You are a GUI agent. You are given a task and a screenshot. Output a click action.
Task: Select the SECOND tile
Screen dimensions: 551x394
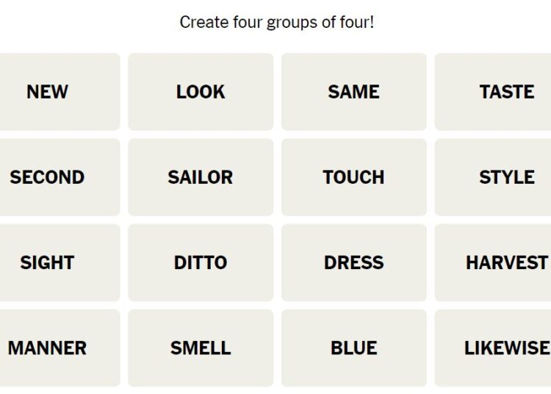point(60,177)
